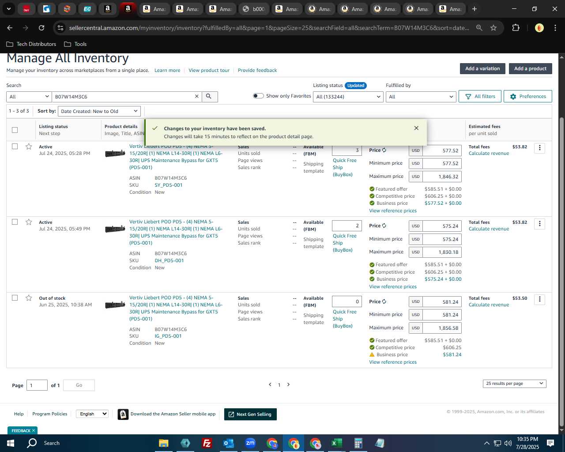Open the Tech Distributors bookmarks folder
This screenshot has width=565, height=452.
(31, 44)
